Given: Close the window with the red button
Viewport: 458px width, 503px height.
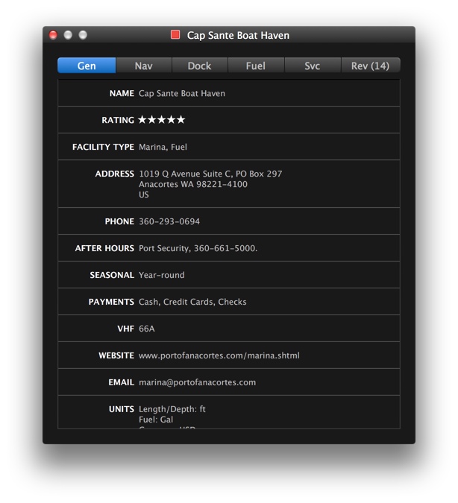Looking at the screenshot, I should (53, 35).
